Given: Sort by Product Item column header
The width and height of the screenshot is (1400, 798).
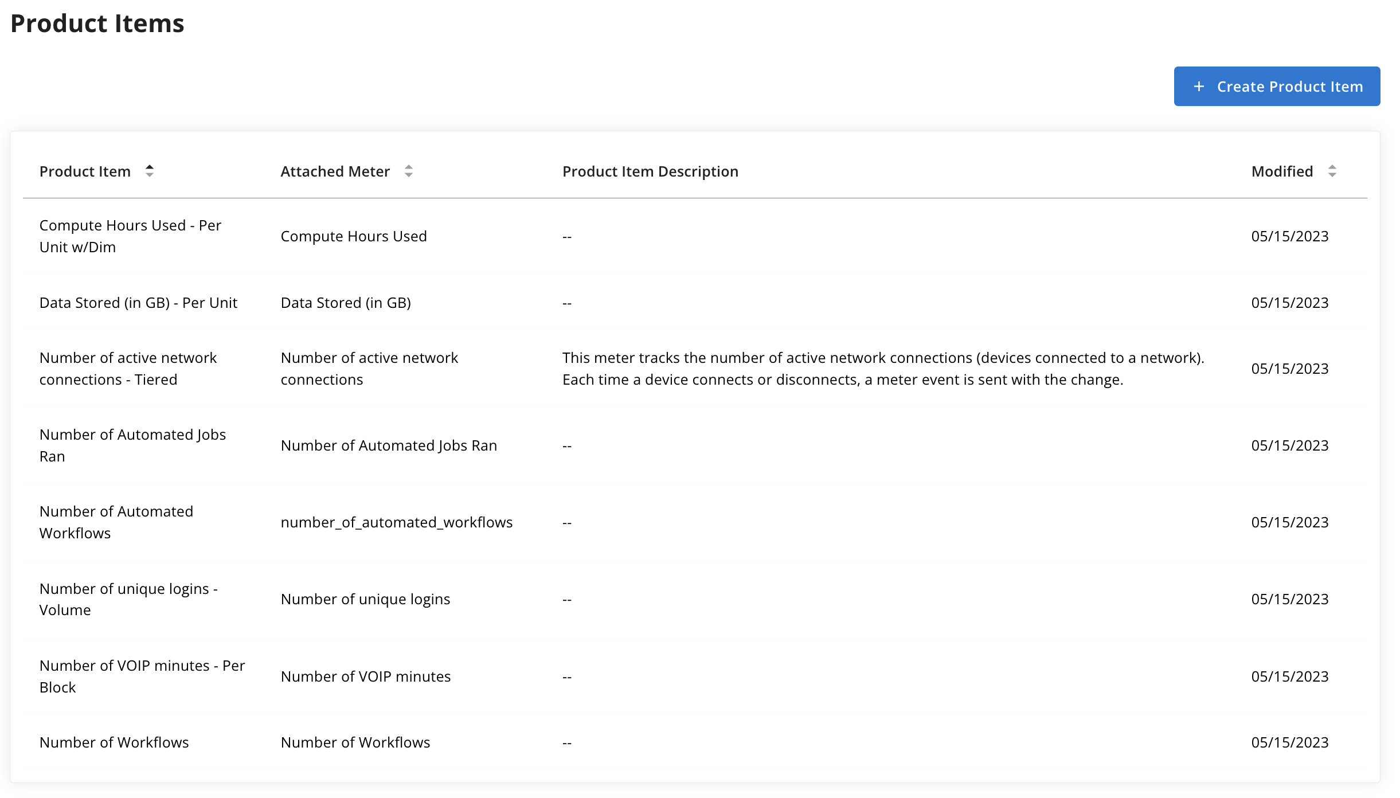Looking at the screenshot, I should tap(85, 171).
